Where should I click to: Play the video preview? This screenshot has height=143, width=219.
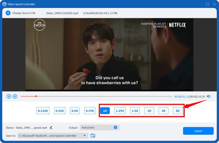pos(9,96)
